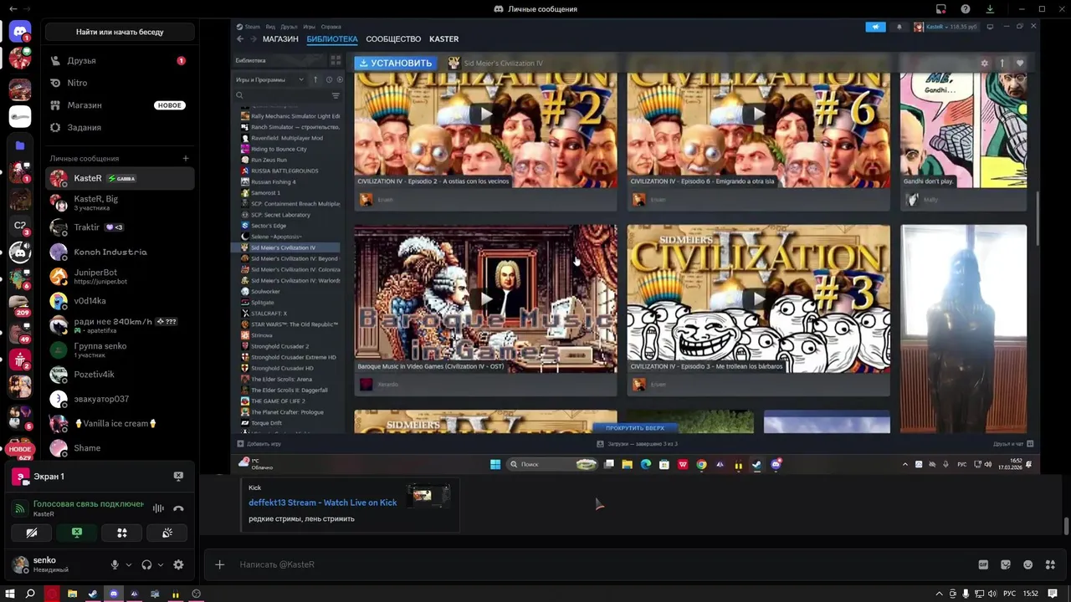Click the green download update icon
The height and width of the screenshot is (602, 1071).
(990, 9)
